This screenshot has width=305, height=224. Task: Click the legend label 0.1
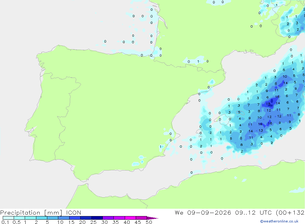[5, 222]
